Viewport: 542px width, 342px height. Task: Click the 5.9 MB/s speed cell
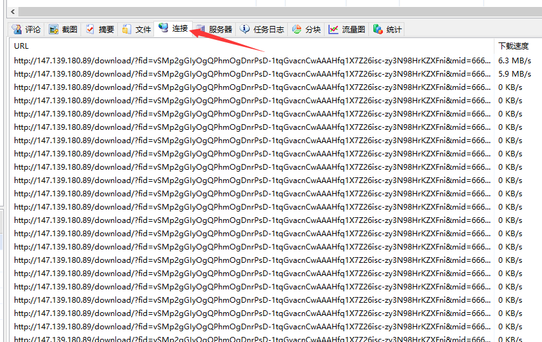pyautogui.click(x=514, y=74)
